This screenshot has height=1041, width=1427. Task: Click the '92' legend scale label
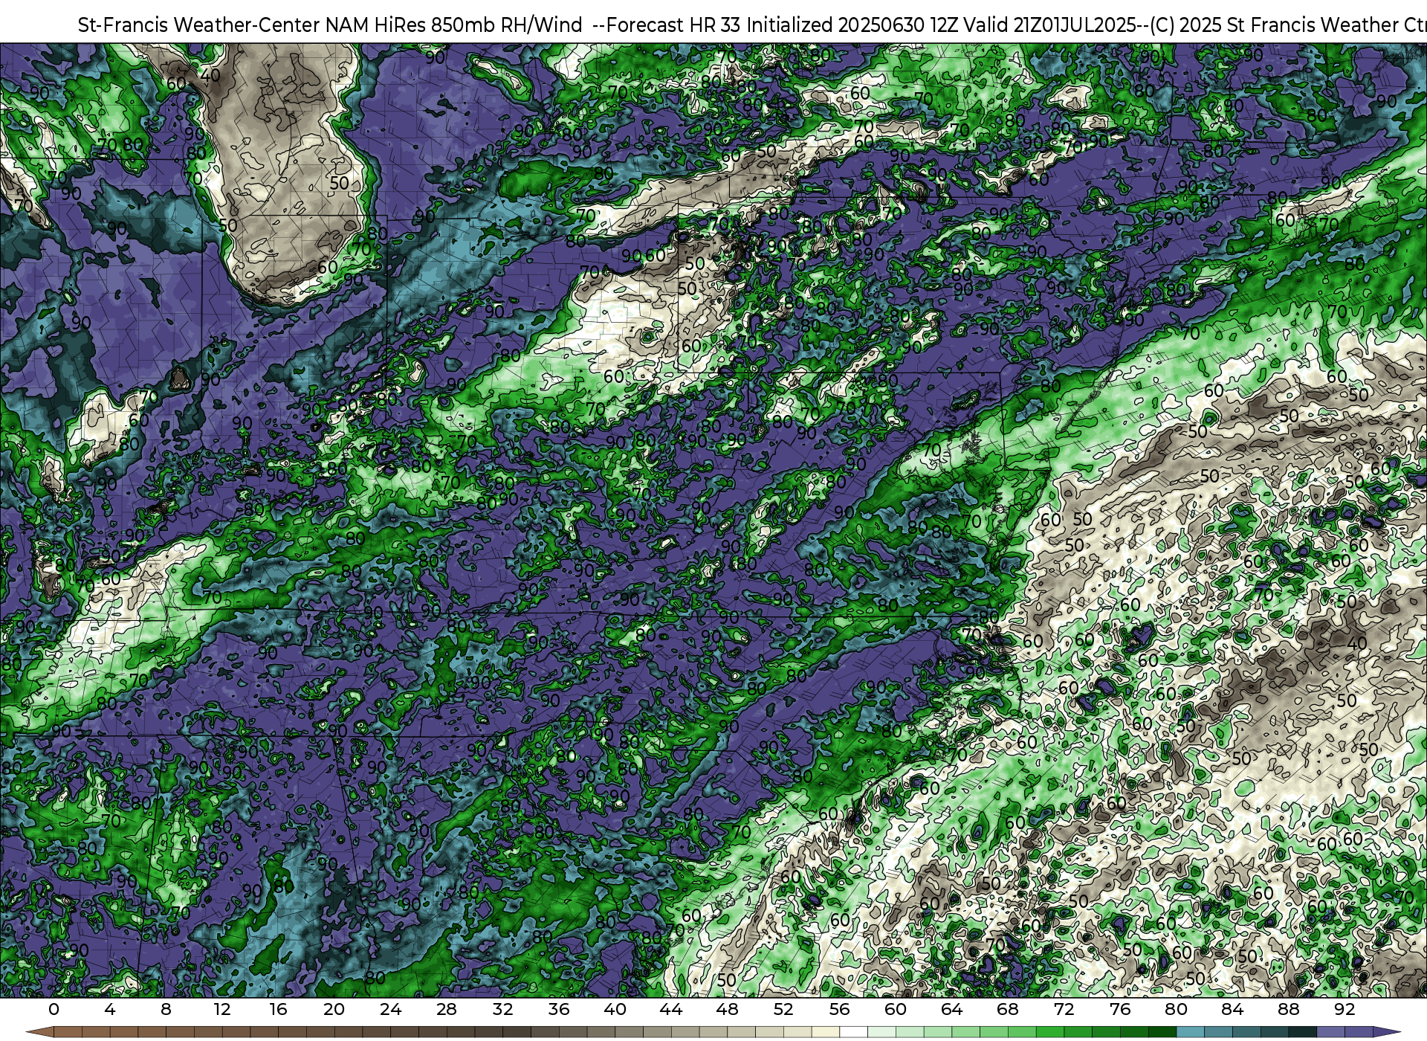(x=1345, y=1010)
